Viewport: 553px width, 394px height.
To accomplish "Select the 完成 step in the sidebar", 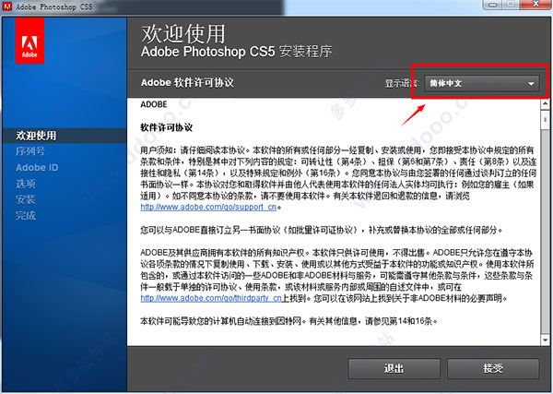I will click(25, 215).
